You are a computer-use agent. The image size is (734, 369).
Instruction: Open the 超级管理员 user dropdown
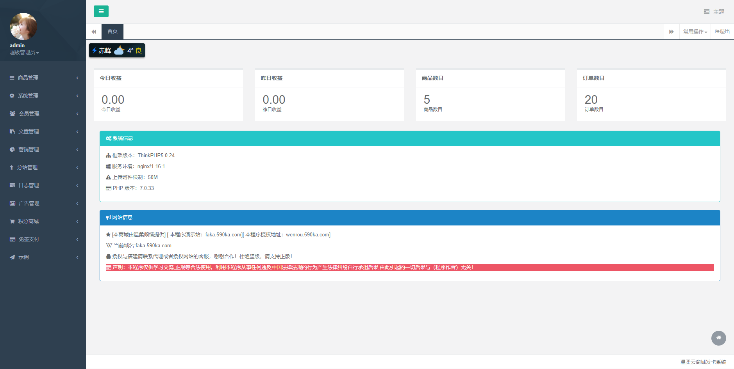click(24, 52)
